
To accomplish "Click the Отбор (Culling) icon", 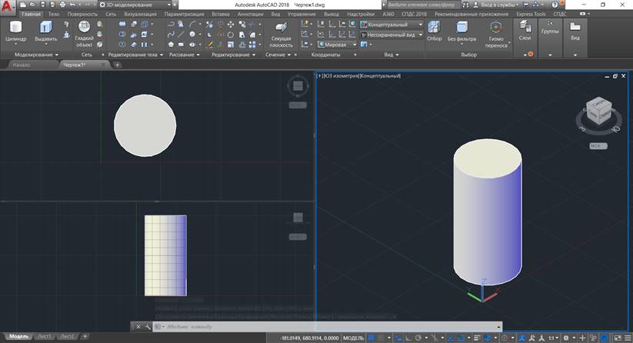I will pos(435,28).
